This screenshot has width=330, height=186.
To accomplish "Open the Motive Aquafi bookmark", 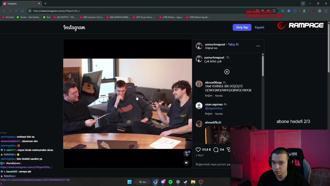I will point(197,17).
